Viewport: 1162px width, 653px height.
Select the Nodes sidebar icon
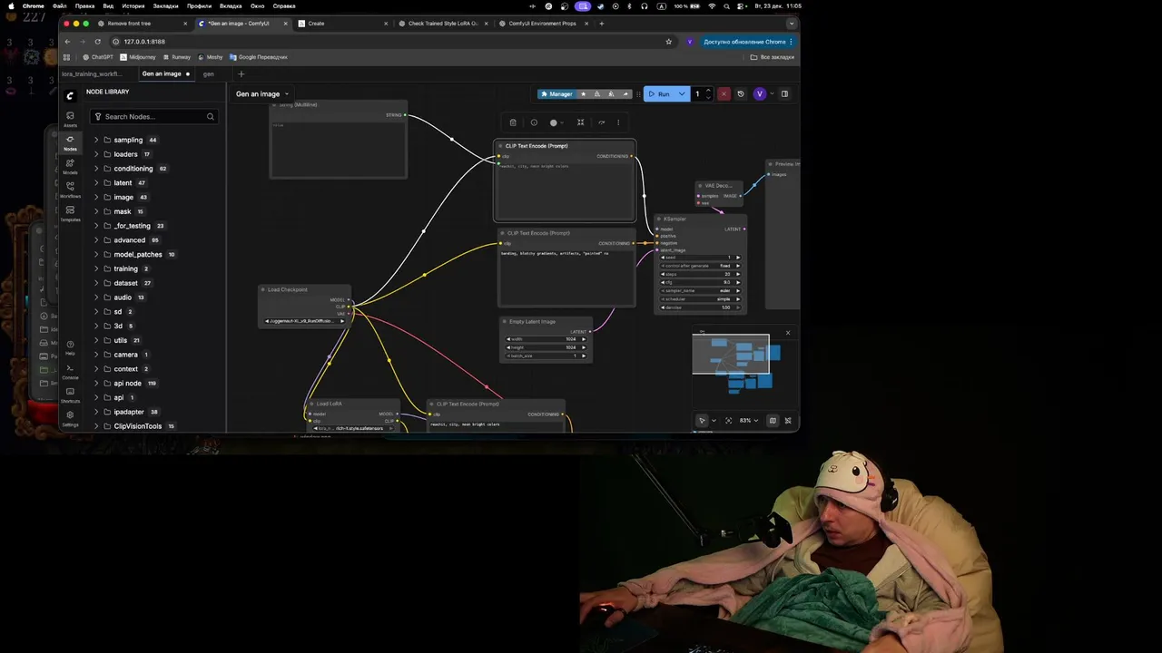(70, 142)
